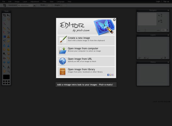This screenshot has height=126, width=172.
Task: Open the Edit menu
Action: click(10, 1)
